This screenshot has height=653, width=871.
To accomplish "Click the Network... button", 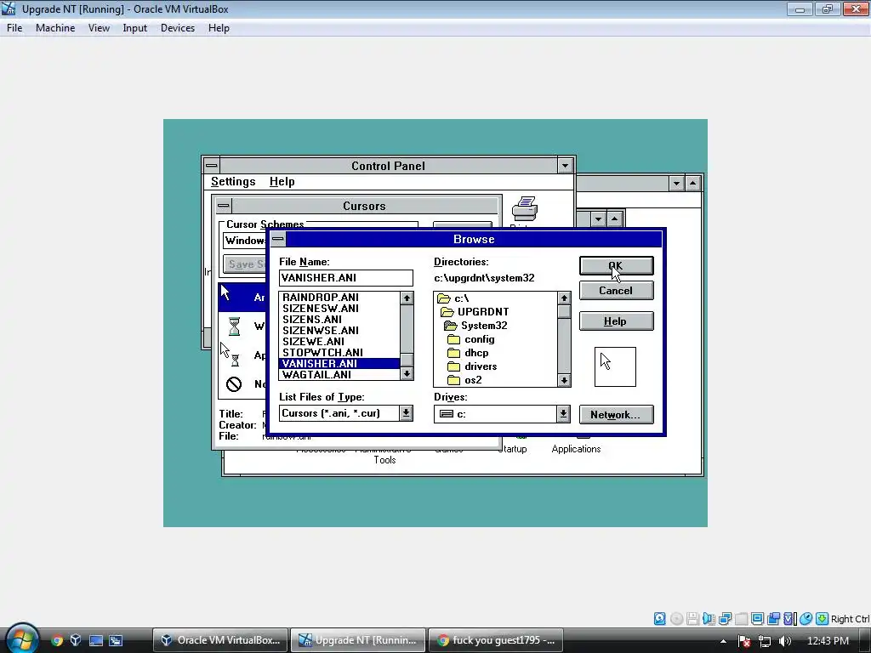I will tap(616, 414).
